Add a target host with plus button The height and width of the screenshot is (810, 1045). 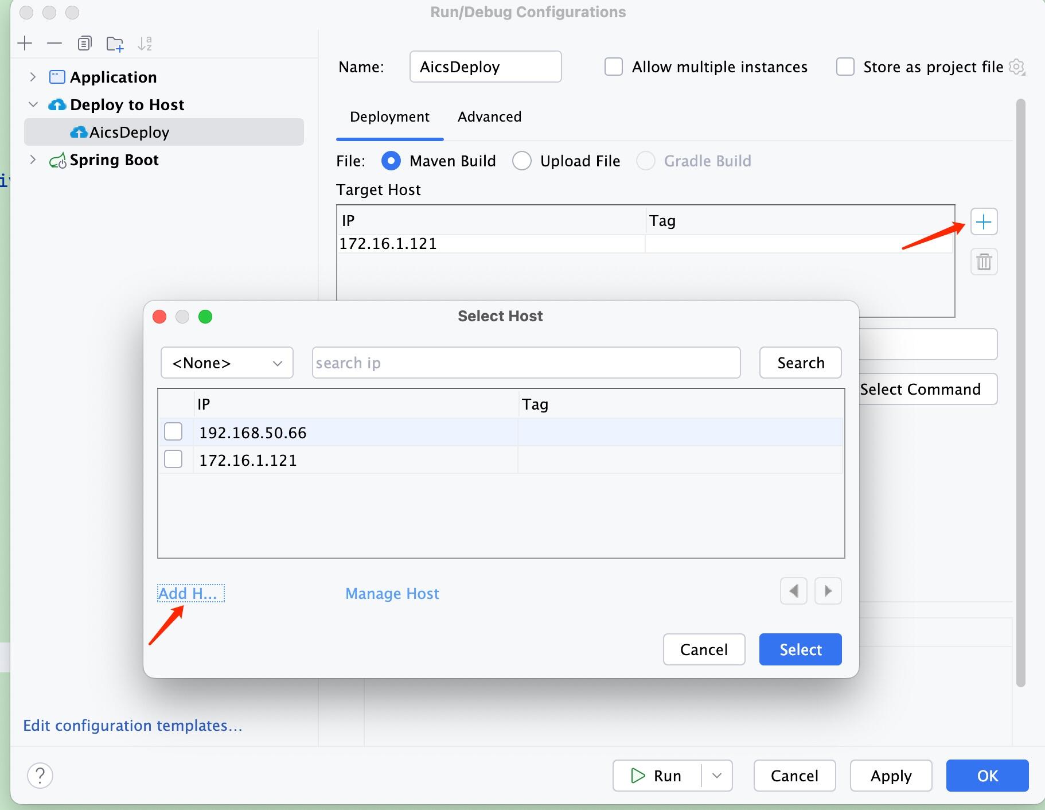point(984,222)
